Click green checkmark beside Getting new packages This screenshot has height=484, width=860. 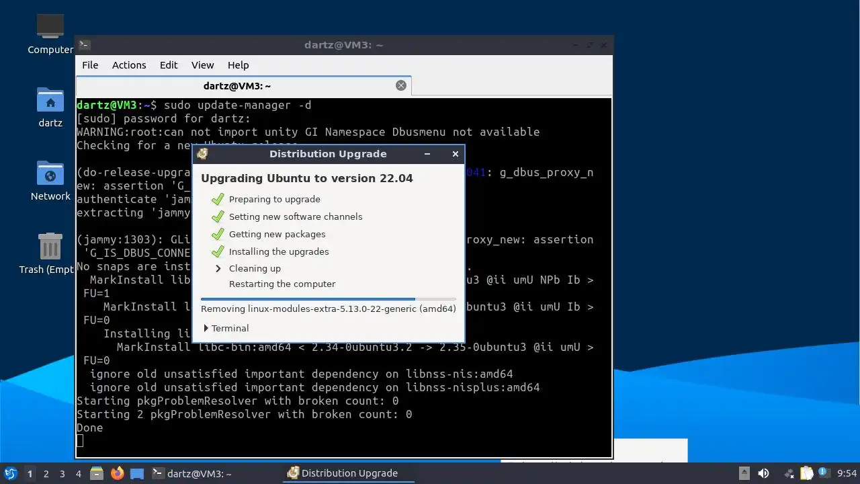[x=217, y=234]
